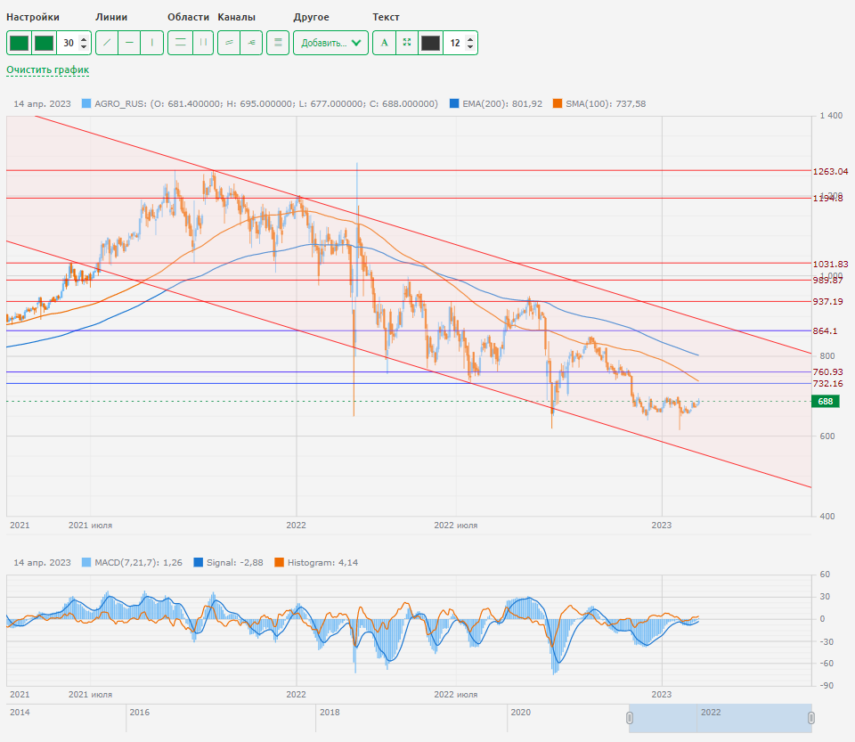855x742 pixels.
Task: Select the diagonal trend line tool
Action: [107, 43]
